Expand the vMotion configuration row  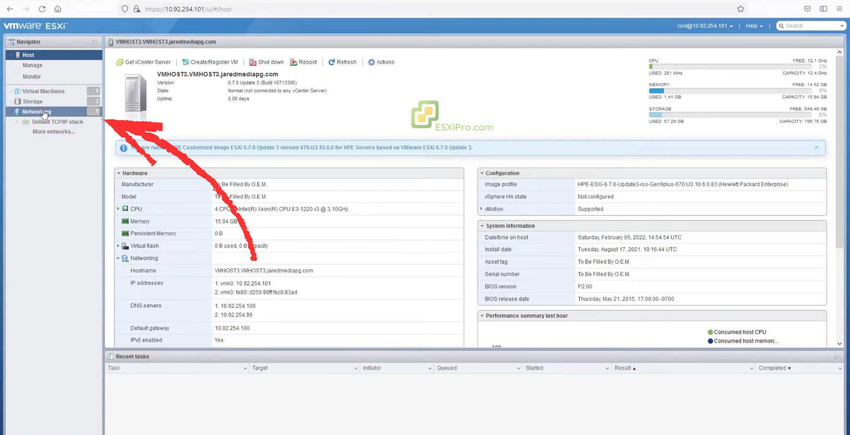(482, 209)
